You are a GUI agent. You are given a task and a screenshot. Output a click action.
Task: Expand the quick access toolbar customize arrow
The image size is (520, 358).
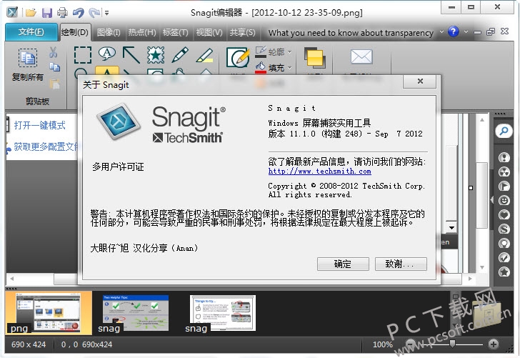[107, 14]
